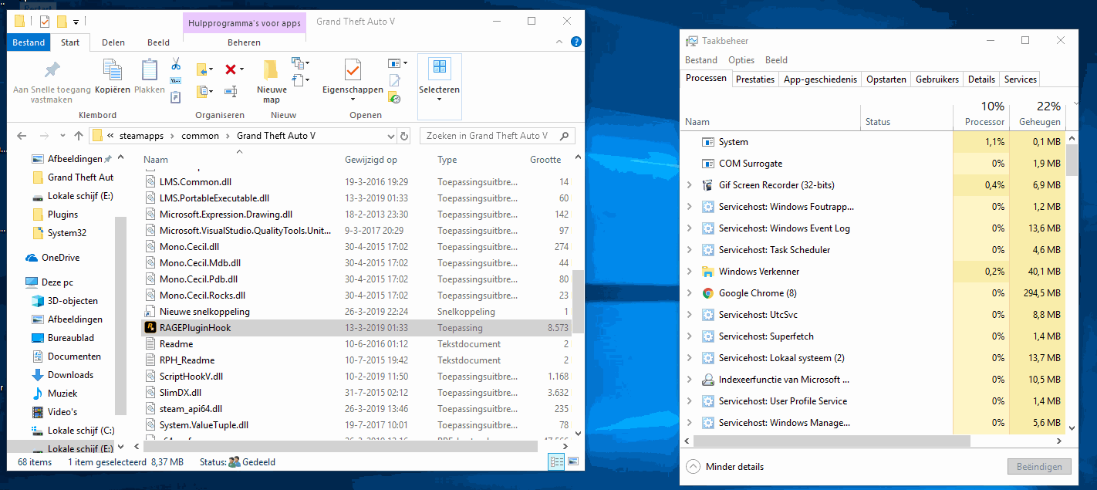The image size is (1097, 490).
Task: Click the Zoeken in Grand Theft Auto V field
Action: coord(490,136)
